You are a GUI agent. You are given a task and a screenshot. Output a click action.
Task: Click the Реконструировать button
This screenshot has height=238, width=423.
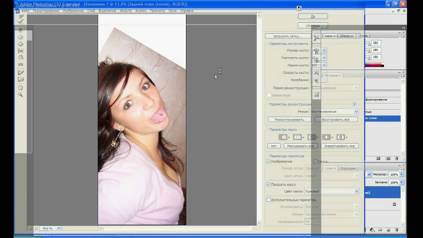pyautogui.click(x=289, y=120)
